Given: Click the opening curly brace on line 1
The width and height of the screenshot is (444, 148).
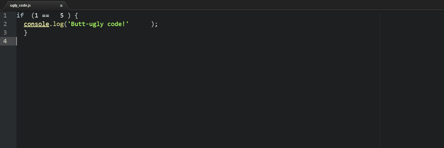Looking at the screenshot, I should click(x=76, y=15).
